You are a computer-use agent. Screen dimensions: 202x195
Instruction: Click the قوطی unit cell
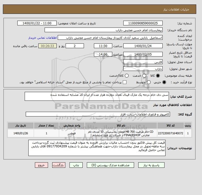[x=72, y=133]
